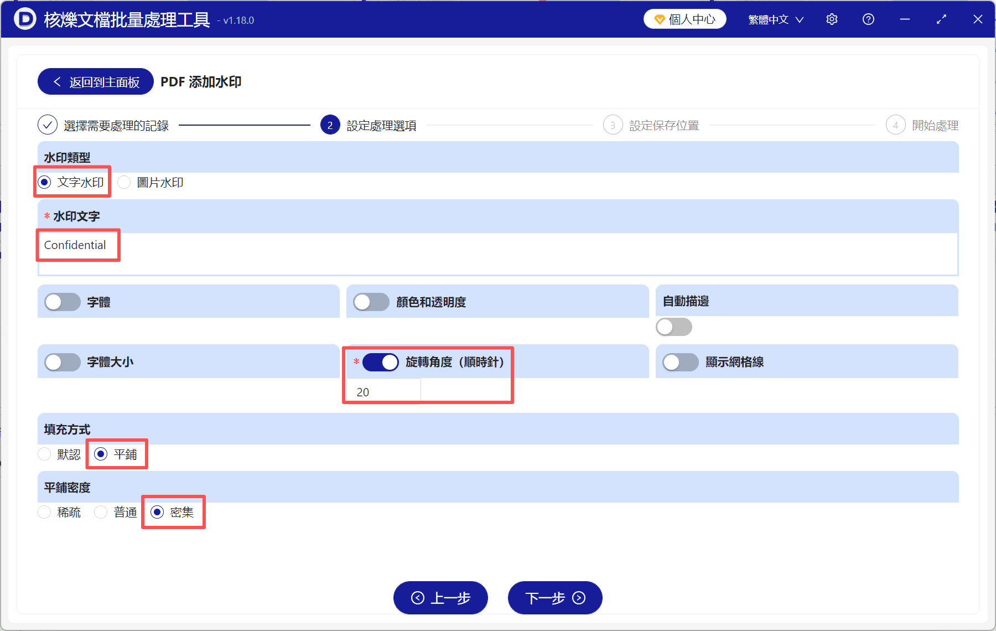
Task: Click the 返回到主面板 button
Action: 95,81
